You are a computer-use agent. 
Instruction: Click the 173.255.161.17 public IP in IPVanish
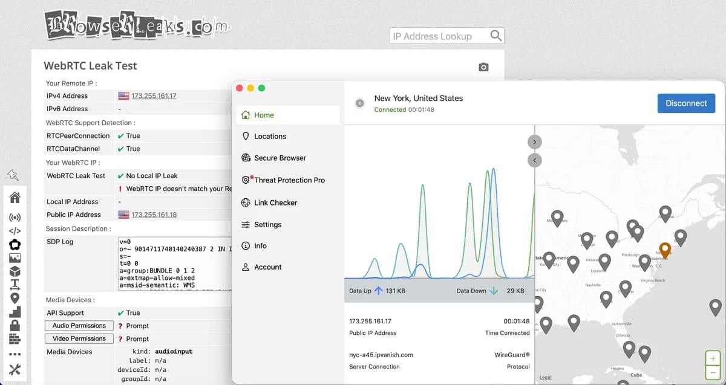(370, 321)
